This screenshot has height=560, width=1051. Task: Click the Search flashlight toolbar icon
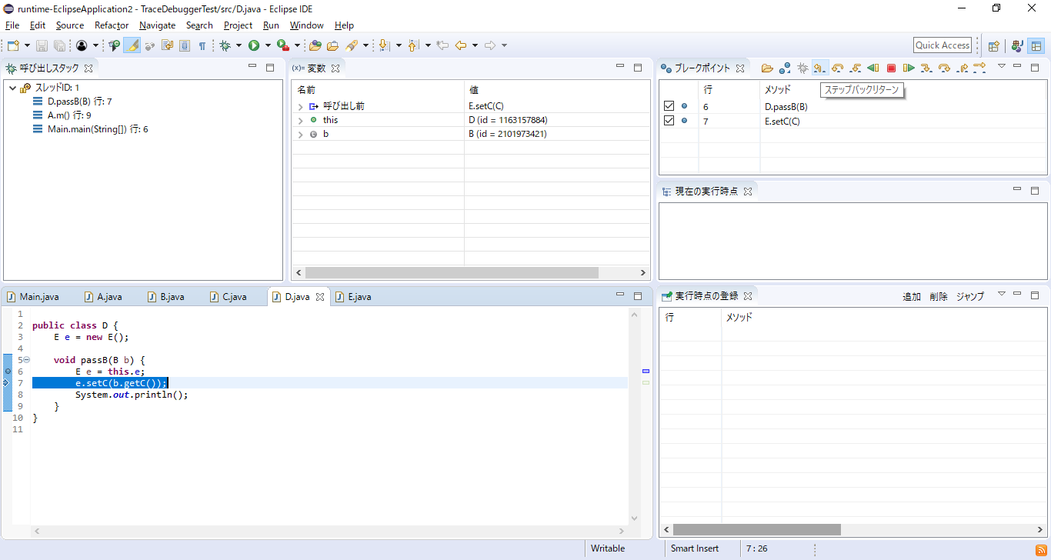click(352, 45)
